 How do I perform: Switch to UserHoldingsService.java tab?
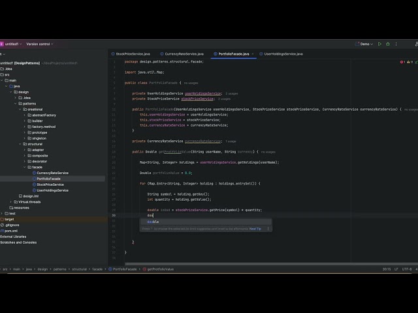click(281, 53)
